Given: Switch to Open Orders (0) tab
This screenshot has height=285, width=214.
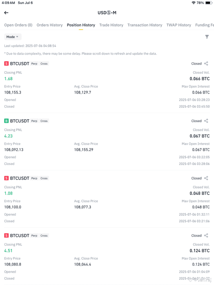Looking at the screenshot, I should tap(18, 25).
